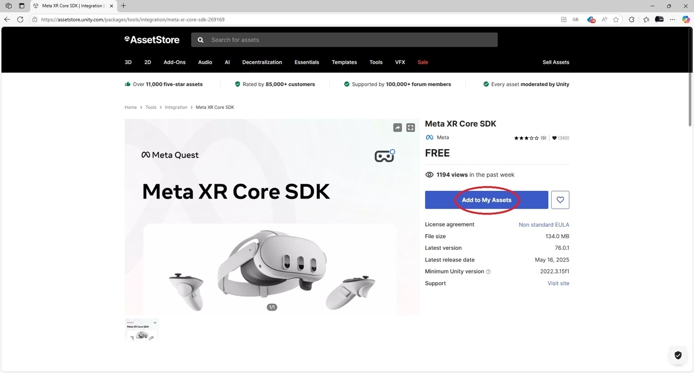
Task: Open the Minimum Unity version tooltip
Action: click(x=488, y=271)
